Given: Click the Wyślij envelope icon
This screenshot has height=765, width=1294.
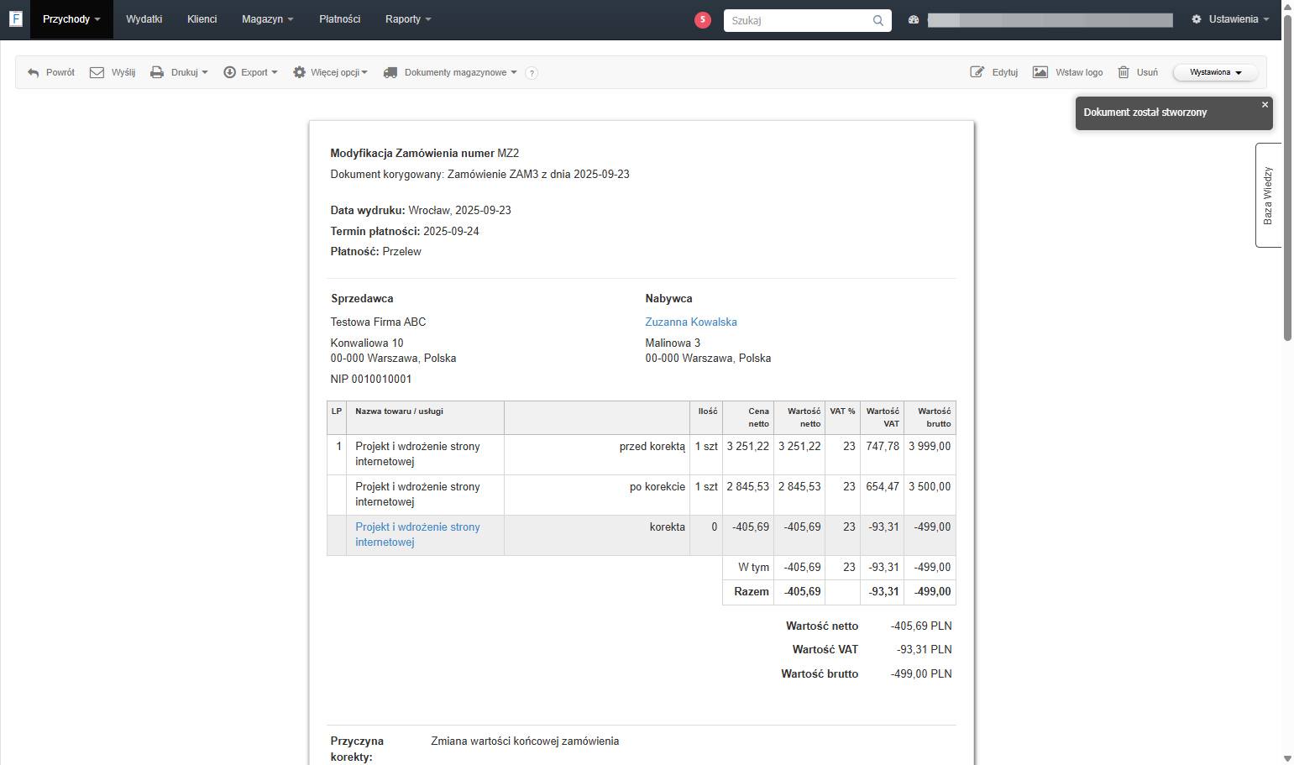Looking at the screenshot, I should pos(97,72).
